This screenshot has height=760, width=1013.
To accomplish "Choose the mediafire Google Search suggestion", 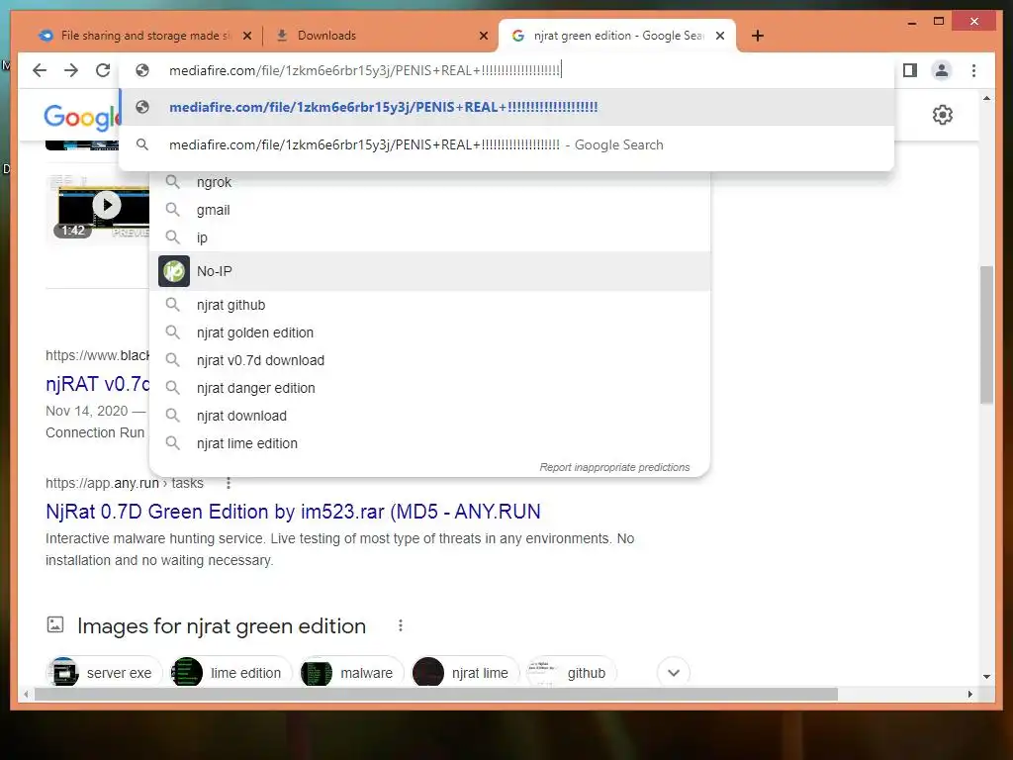I will click(506, 144).
